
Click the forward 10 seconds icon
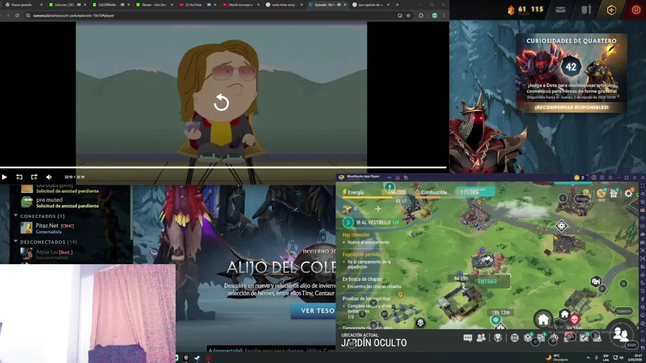pyautogui.click(x=34, y=177)
